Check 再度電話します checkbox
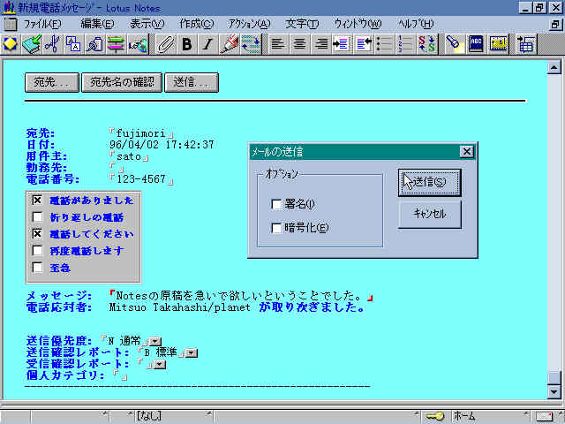 point(37,250)
